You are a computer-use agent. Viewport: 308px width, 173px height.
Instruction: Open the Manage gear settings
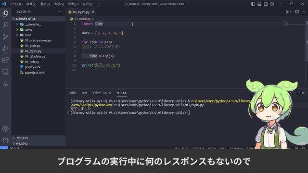click(5, 140)
